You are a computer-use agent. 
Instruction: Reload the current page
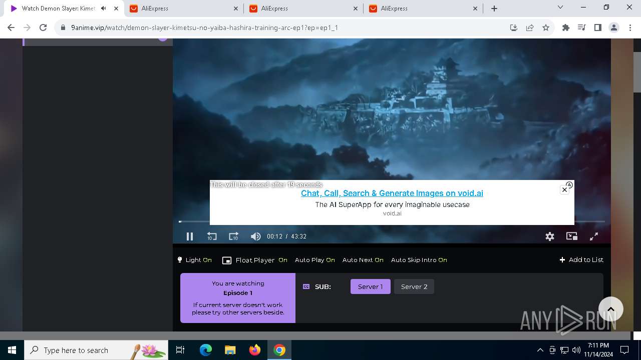tap(43, 28)
